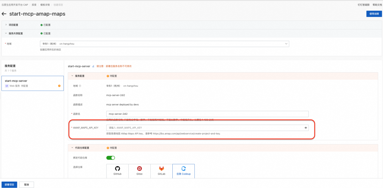
Task: Select the GitLab repository option
Action: tap(161, 171)
